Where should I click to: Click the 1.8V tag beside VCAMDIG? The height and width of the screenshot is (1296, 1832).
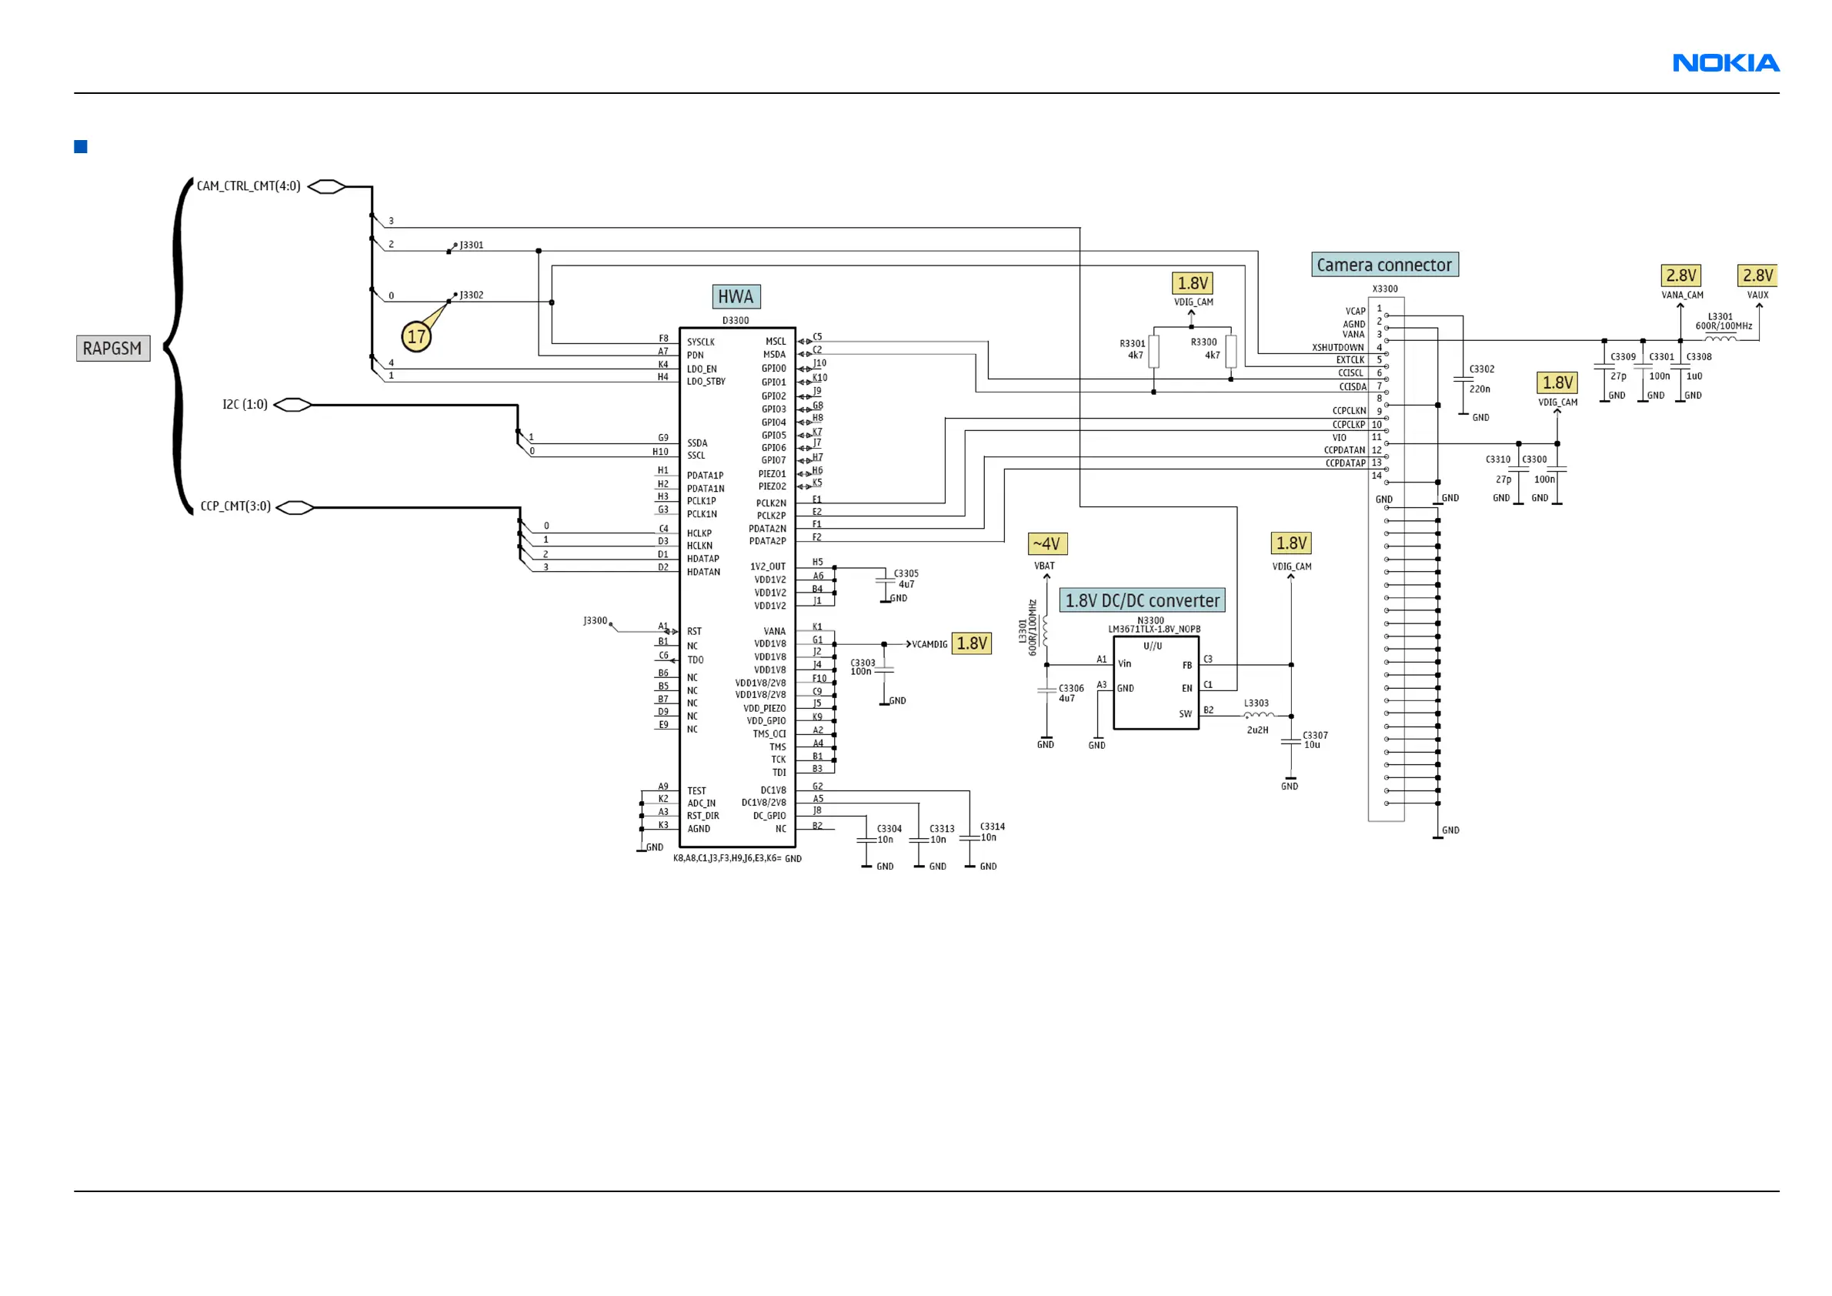972,643
